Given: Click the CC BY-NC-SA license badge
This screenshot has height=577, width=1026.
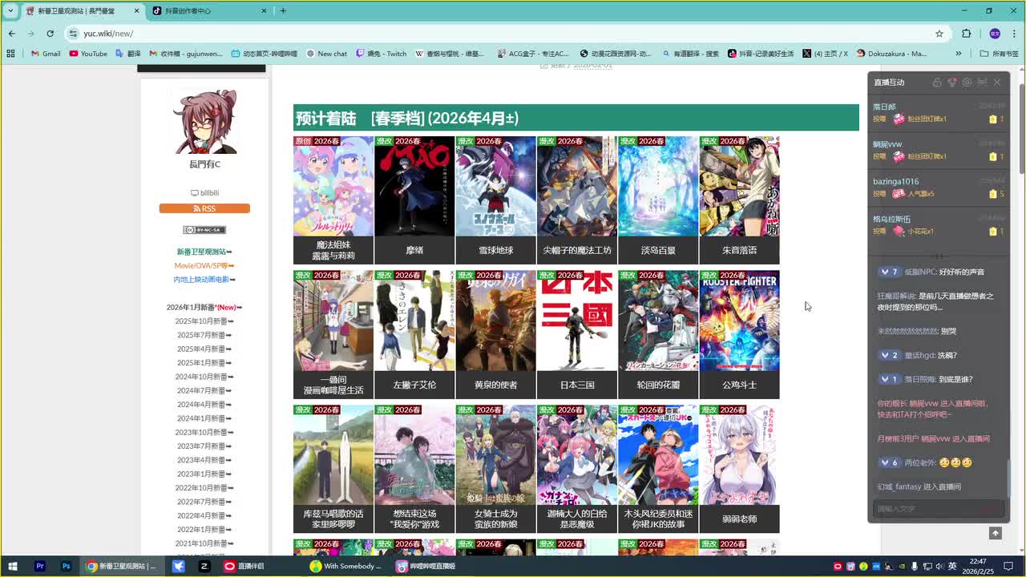Looking at the screenshot, I should pos(204,230).
